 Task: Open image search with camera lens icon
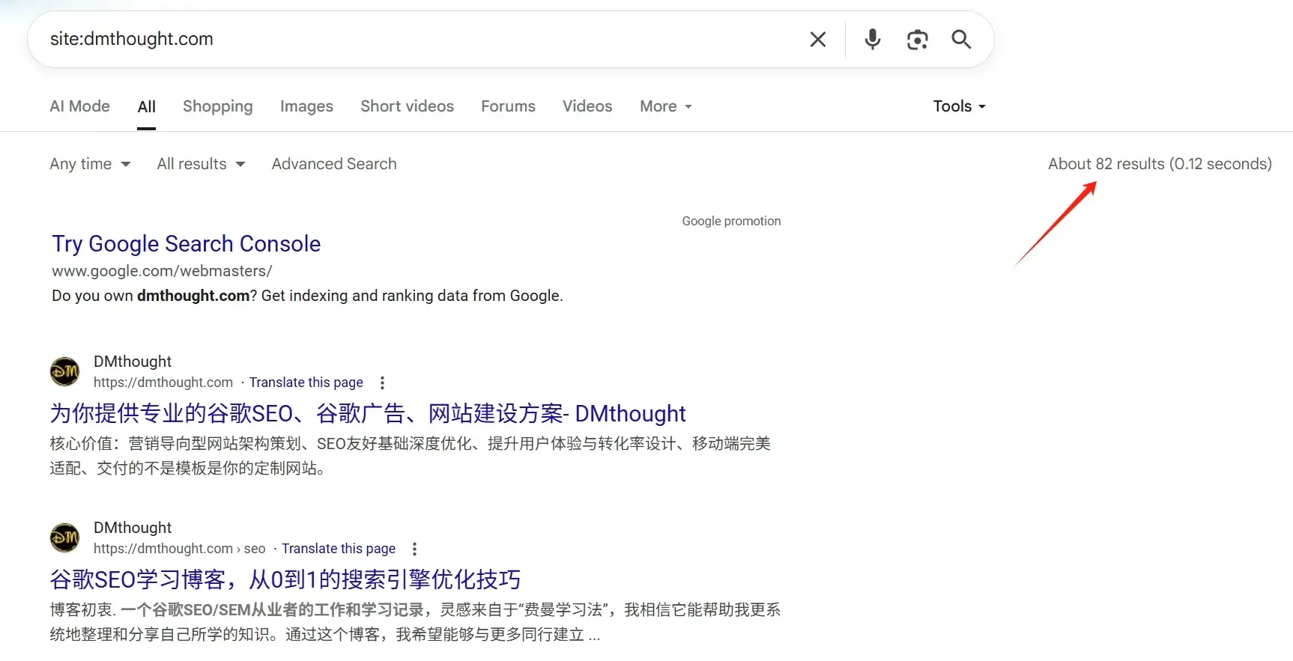(x=917, y=40)
